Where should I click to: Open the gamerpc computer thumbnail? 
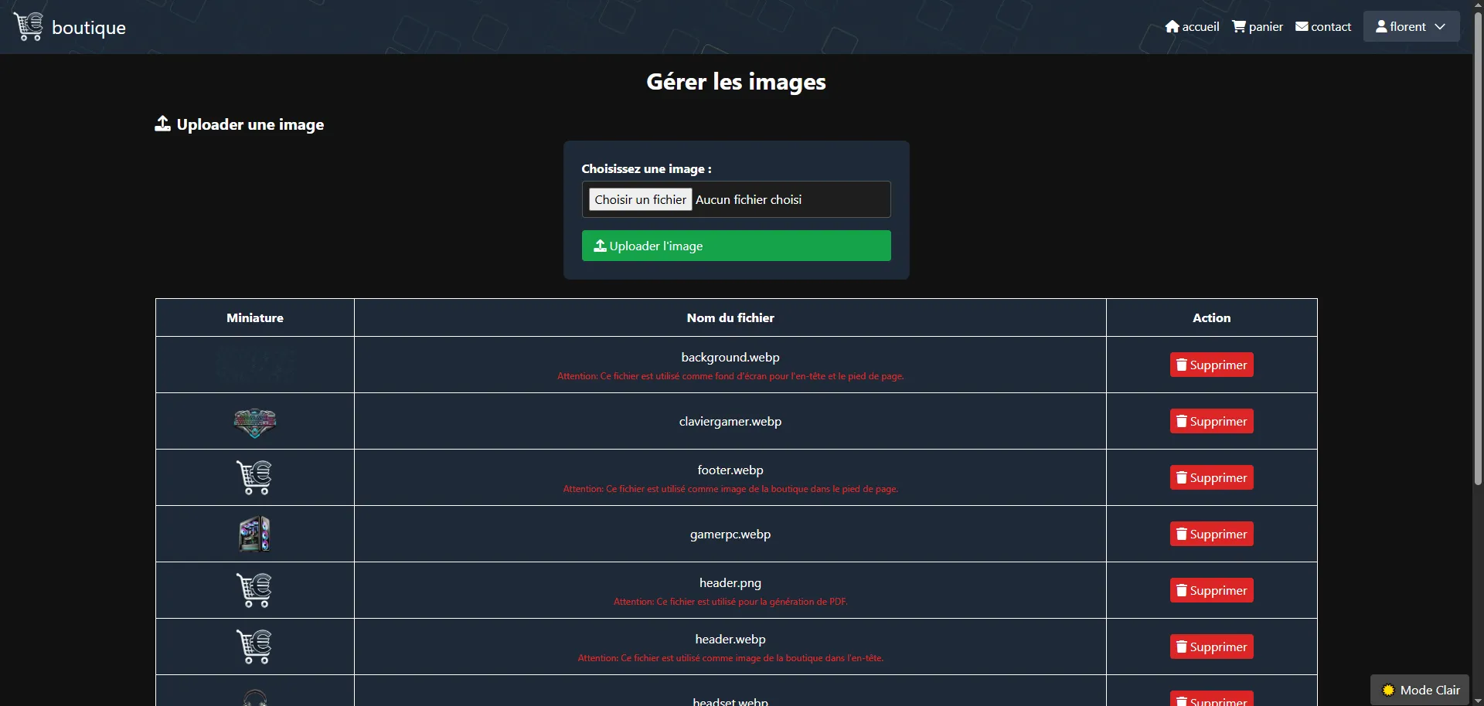[x=254, y=535]
